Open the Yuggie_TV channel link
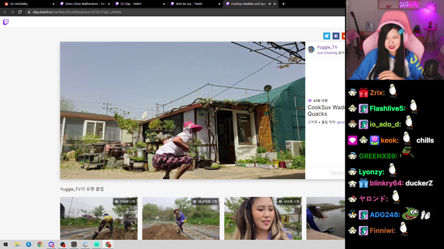This screenshot has width=444, height=249. 327,47
